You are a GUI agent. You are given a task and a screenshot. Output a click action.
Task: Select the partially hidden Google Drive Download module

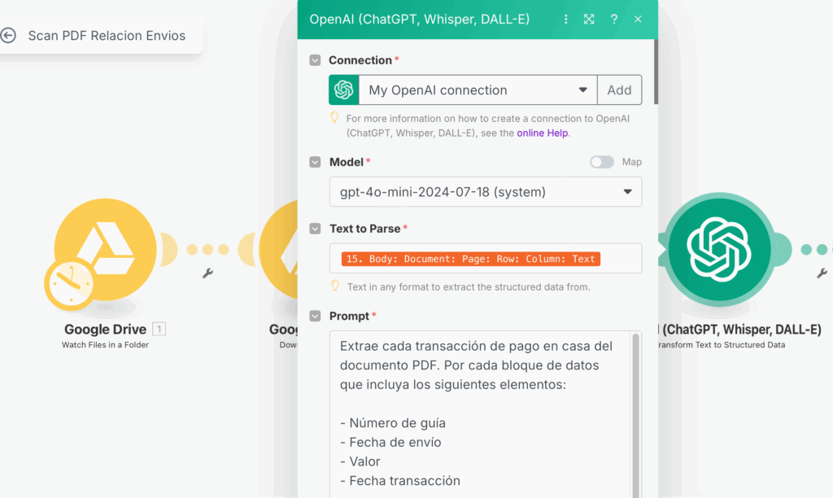point(278,249)
